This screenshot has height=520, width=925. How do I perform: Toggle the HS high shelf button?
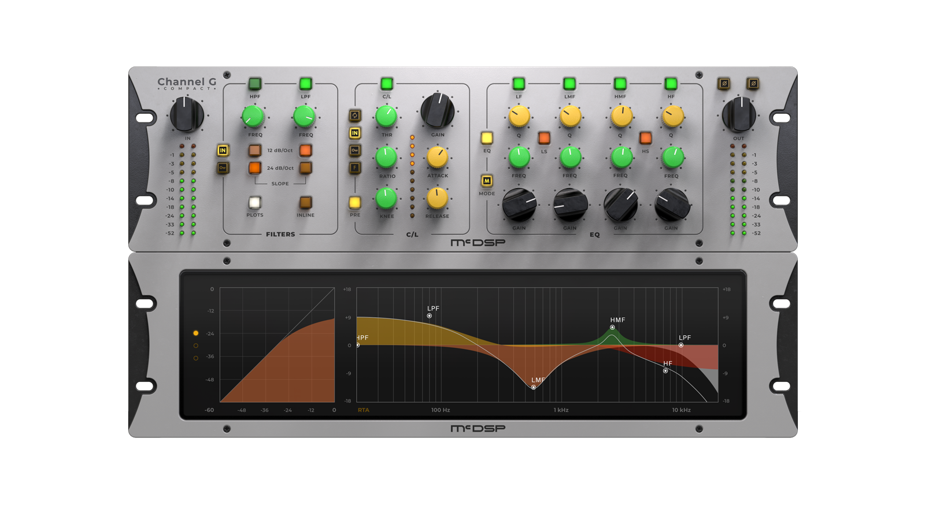(646, 138)
